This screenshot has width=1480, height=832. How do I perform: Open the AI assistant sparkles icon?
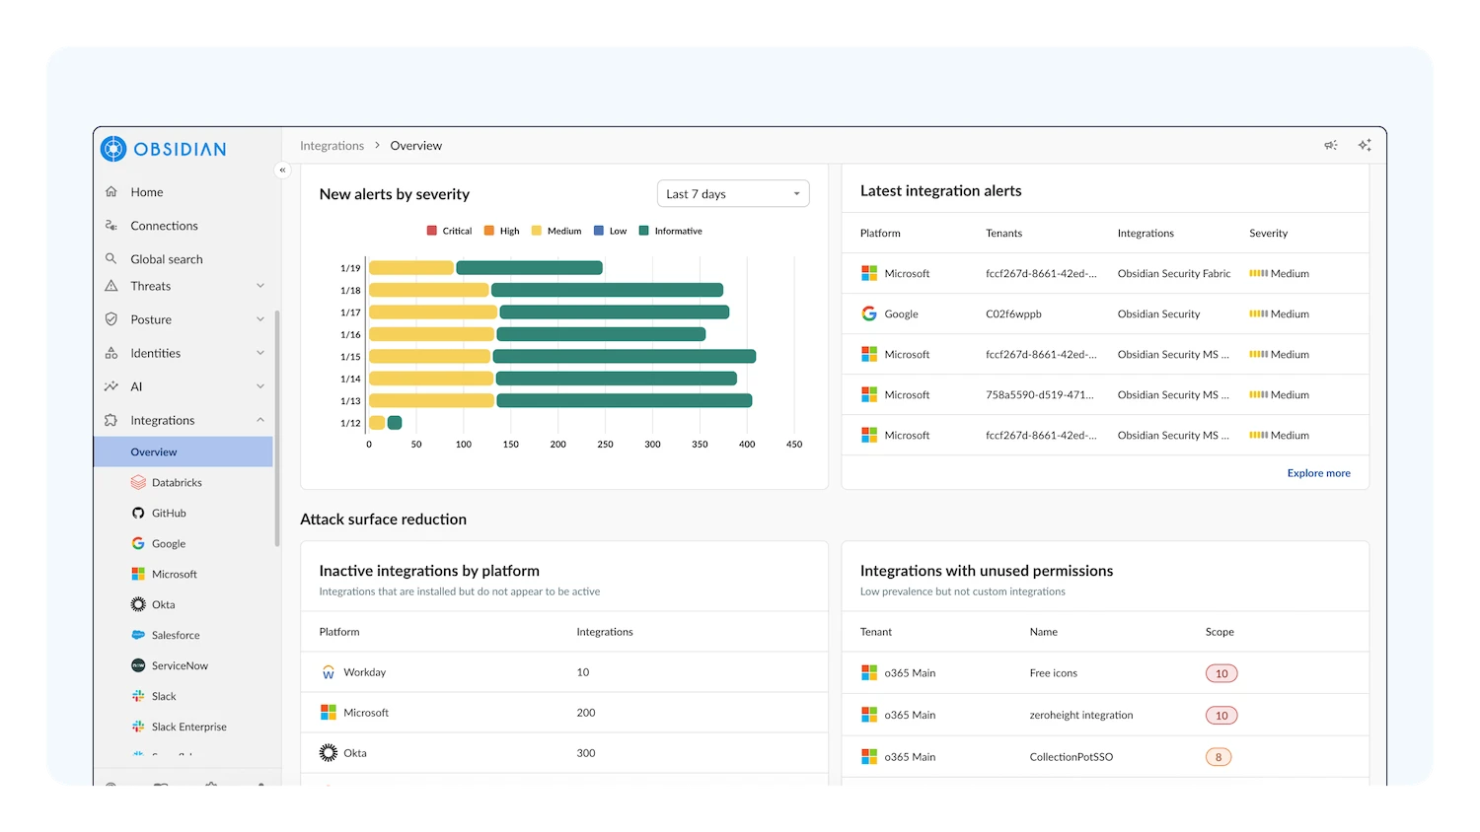click(x=1365, y=145)
